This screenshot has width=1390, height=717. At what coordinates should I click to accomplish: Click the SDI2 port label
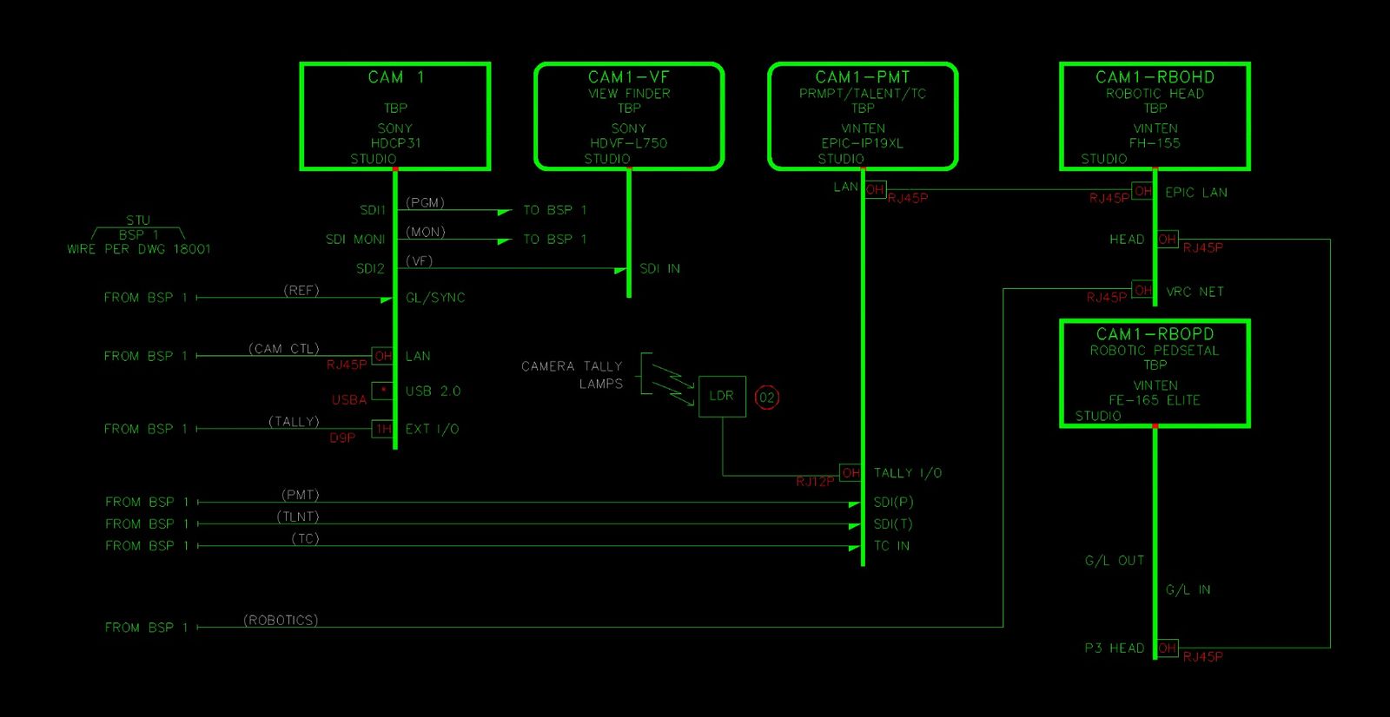point(370,269)
